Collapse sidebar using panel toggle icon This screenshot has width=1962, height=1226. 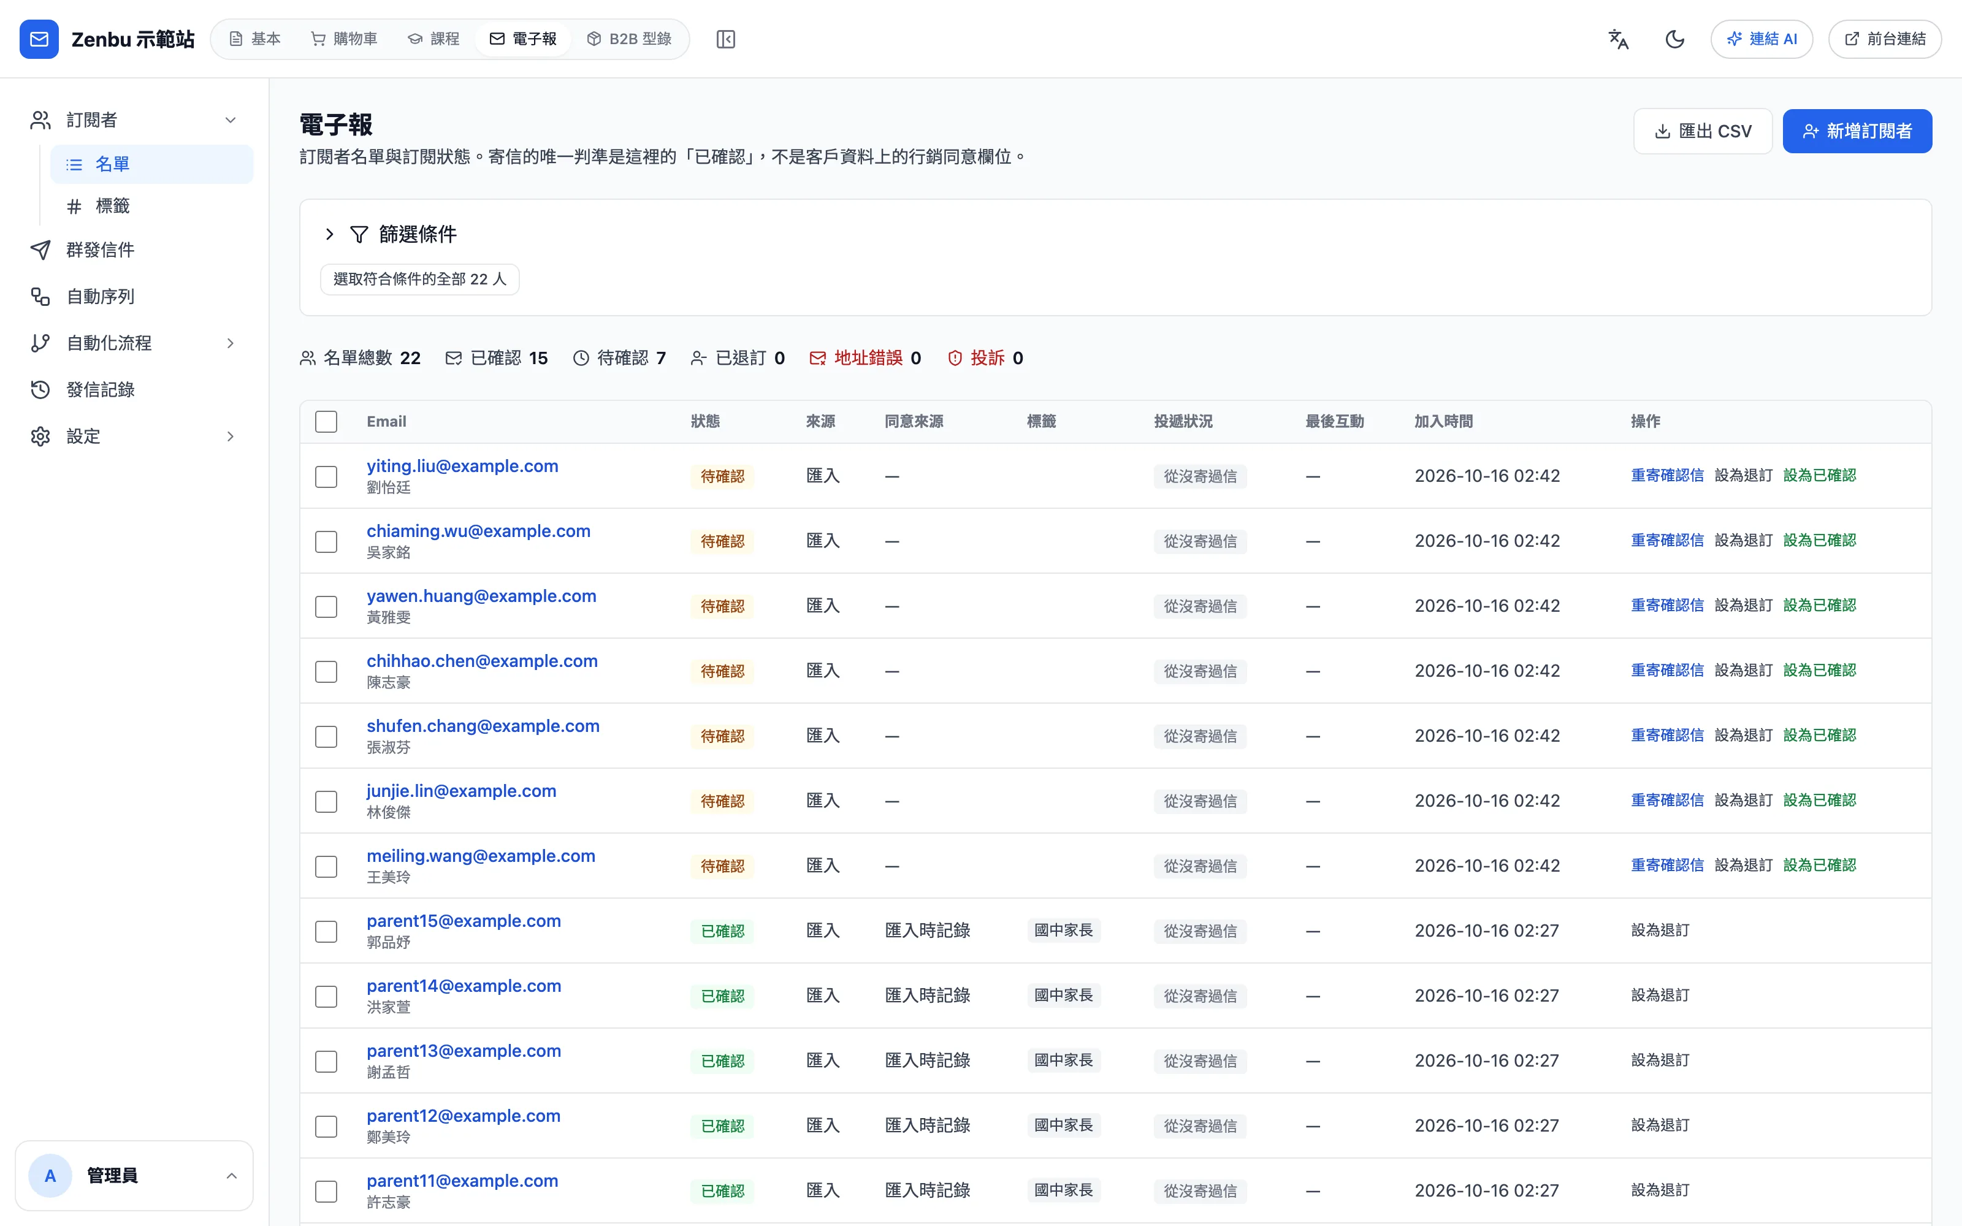point(725,39)
